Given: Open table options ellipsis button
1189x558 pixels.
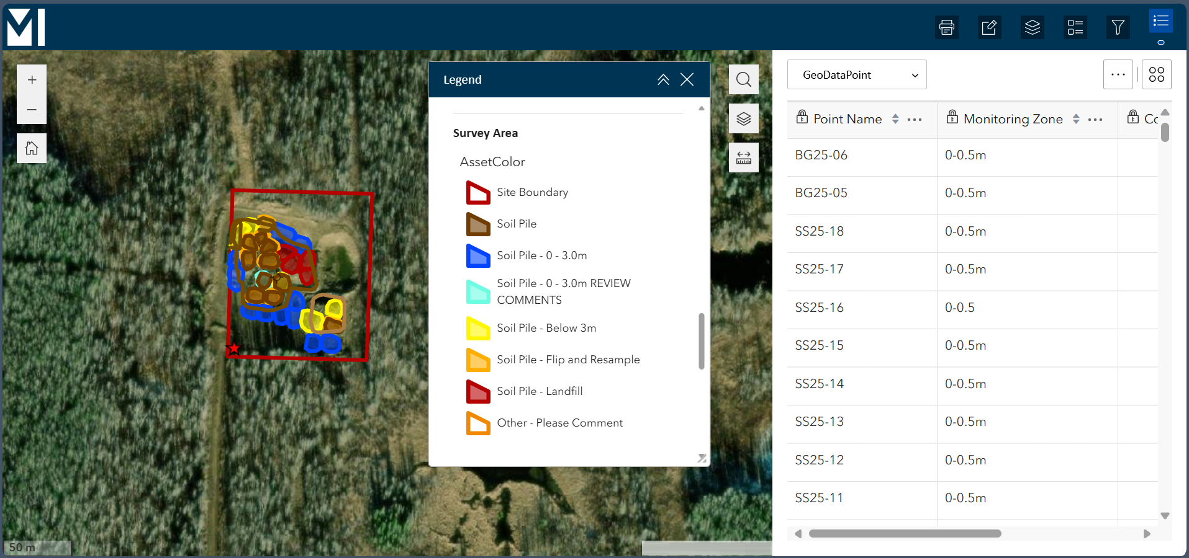Looking at the screenshot, I should [x=1118, y=74].
